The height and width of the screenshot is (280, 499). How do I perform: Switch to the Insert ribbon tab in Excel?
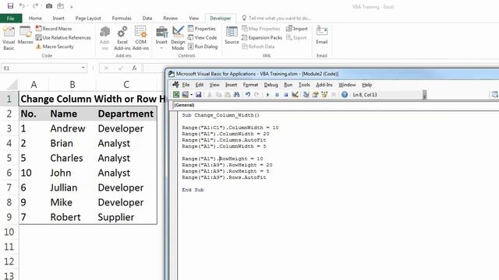pyautogui.click(x=58, y=18)
